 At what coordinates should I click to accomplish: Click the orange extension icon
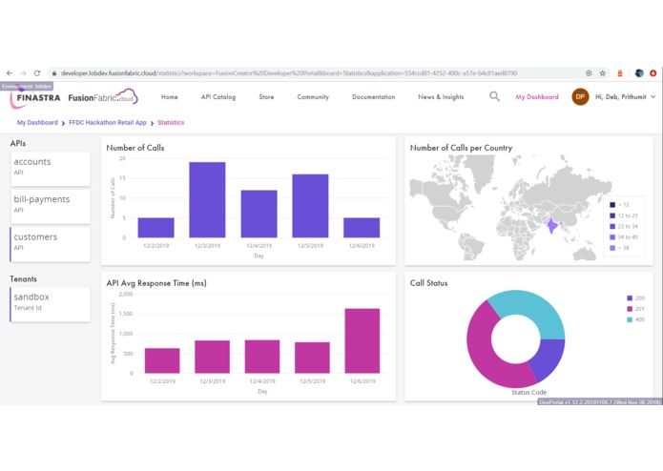pos(620,73)
